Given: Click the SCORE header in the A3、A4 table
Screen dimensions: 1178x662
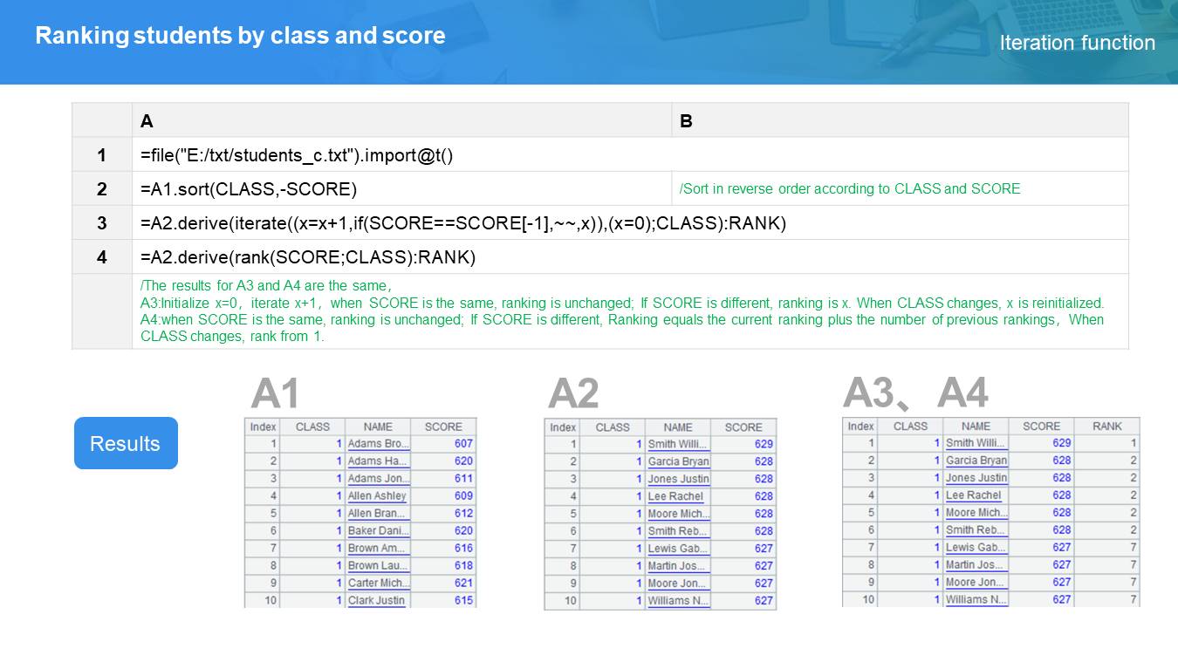Looking at the screenshot, I should point(1042,426).
